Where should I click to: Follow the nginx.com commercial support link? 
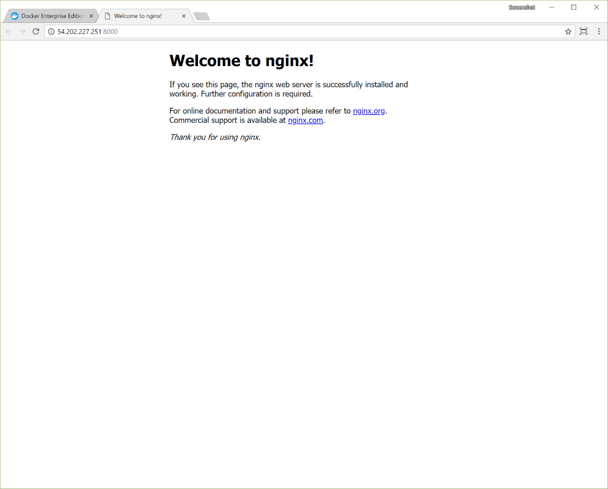coord(305,120)
